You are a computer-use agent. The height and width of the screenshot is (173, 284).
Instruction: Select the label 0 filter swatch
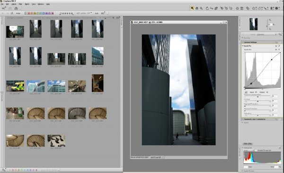click(x=26, y=13)
